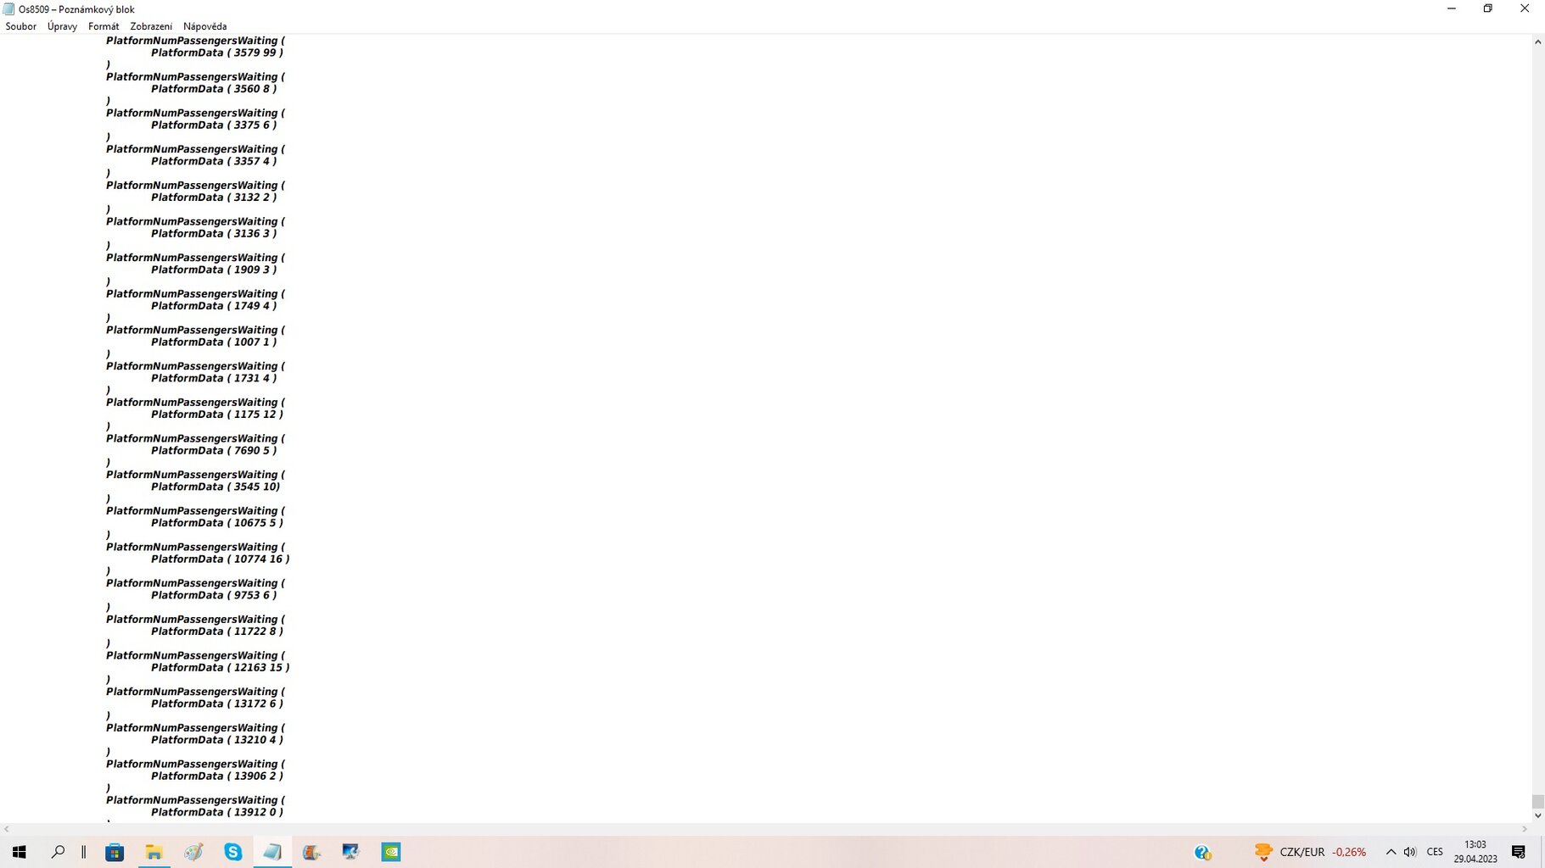The image size is (1545, 868).
Task: Open the Úpravy menu
Action: pos(62,26)
